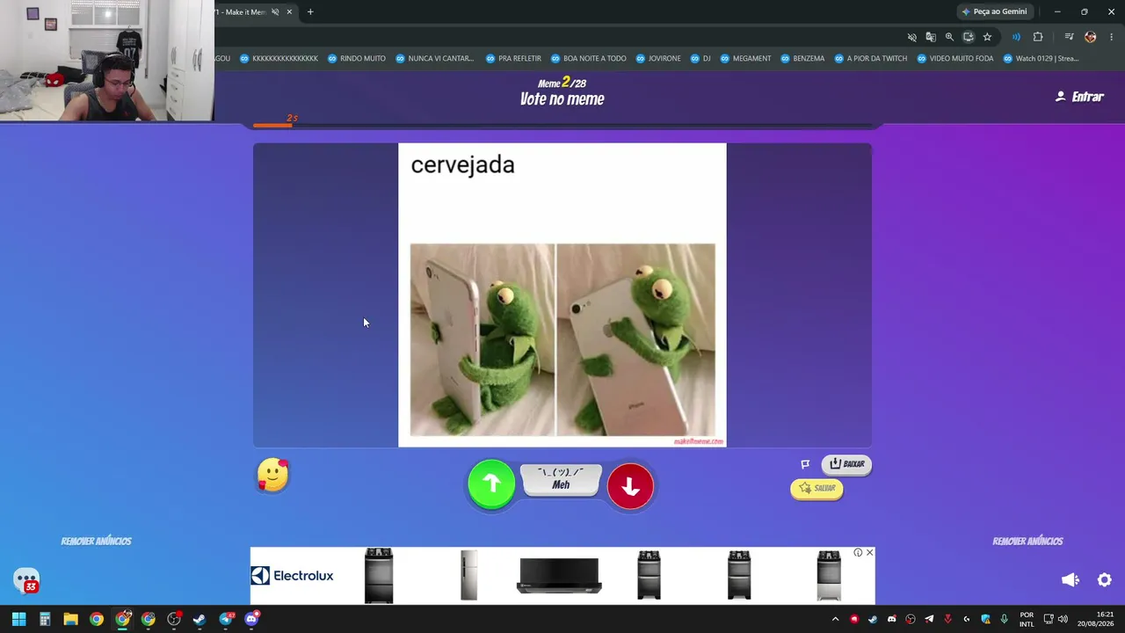This screenshot has height=633, width=1125.
Task: Open the network tray icon
Action: pyautogui.click(x=1048, y=619)
